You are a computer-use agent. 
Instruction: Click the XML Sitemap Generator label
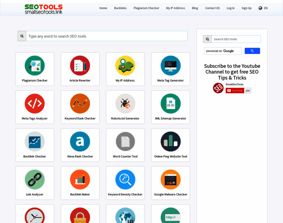[x=171, y=119]
